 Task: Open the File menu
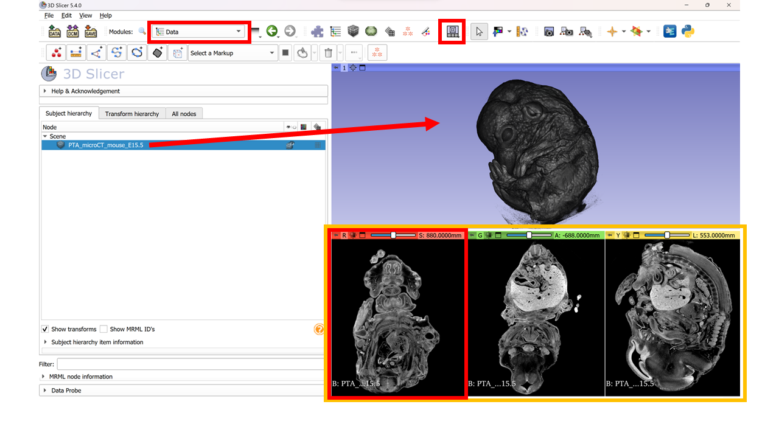[x=49, y=15]
